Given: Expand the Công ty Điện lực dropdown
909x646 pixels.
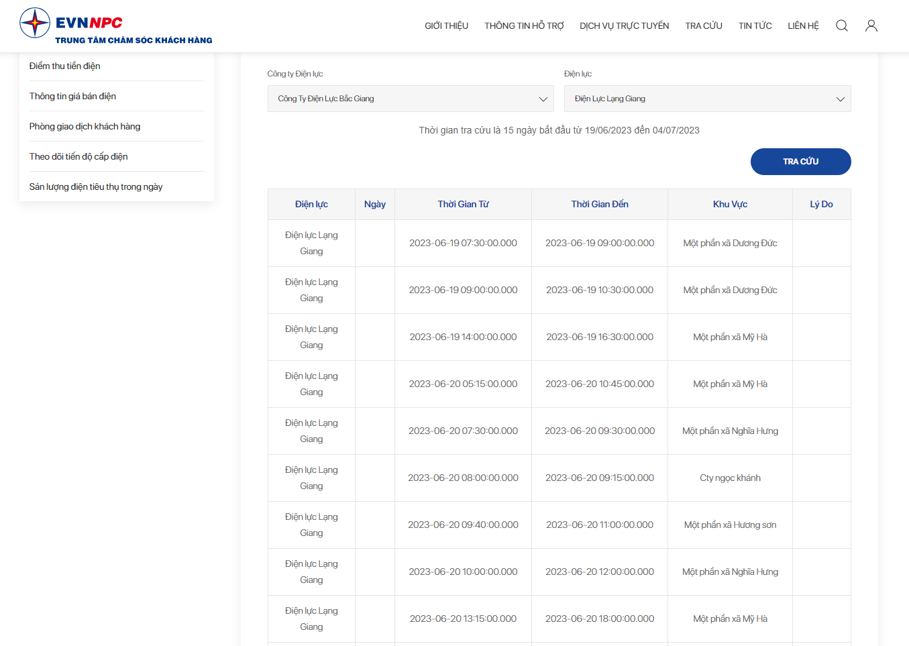Looking at the screenshot, I should click(x=411, y=99).
